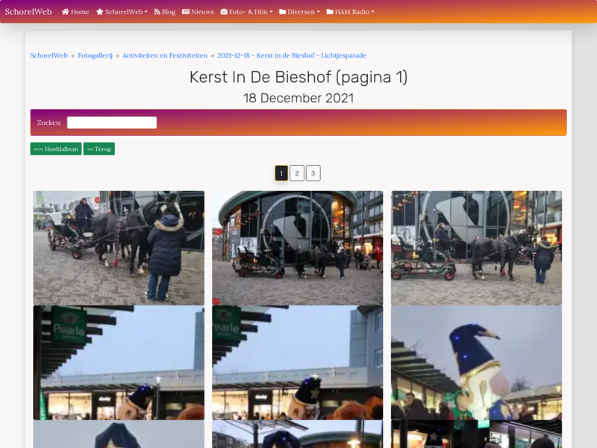The width and height of the screenshot is (597, 448).
Task: Open photo of carriage with red shops at right
Action: click(476, 248)
